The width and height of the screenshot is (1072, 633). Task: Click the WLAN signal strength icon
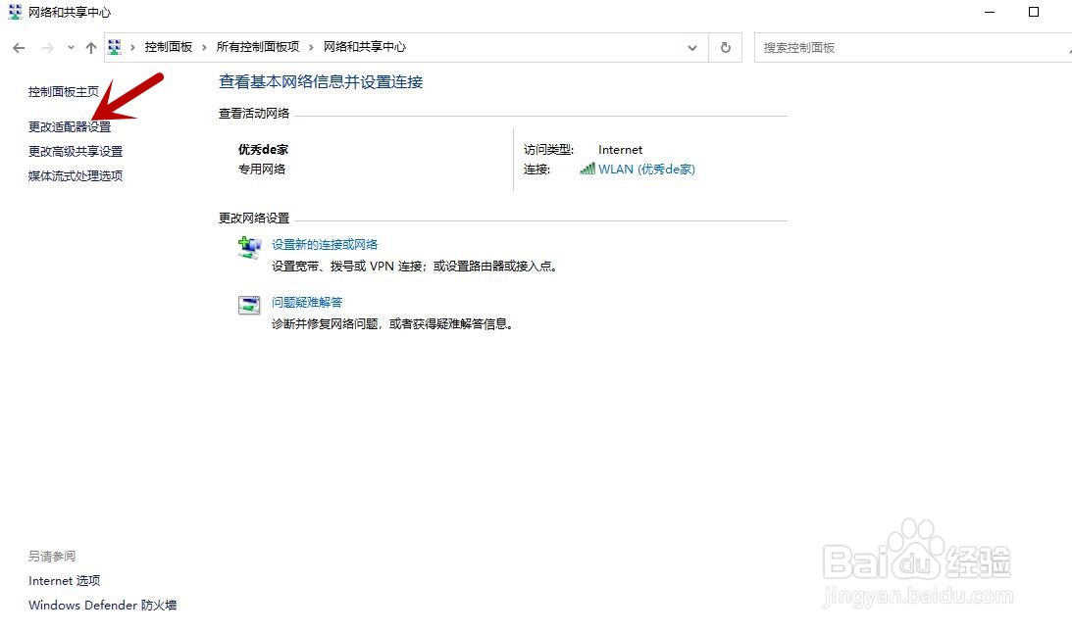coord(588,169)
